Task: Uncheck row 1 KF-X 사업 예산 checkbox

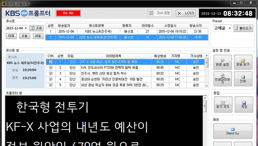Action: click(x=51, y=62)
